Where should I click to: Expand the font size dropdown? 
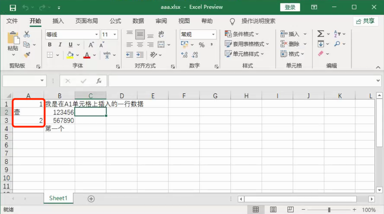(x=115, y=35)
